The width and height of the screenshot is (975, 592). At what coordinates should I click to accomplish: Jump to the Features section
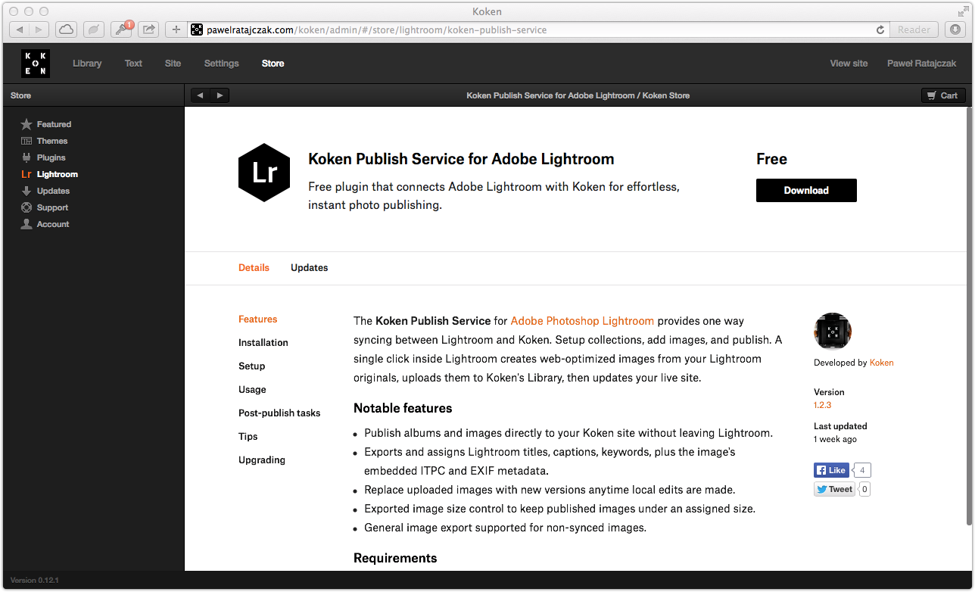pyautogui.click(x=257, y=319)
